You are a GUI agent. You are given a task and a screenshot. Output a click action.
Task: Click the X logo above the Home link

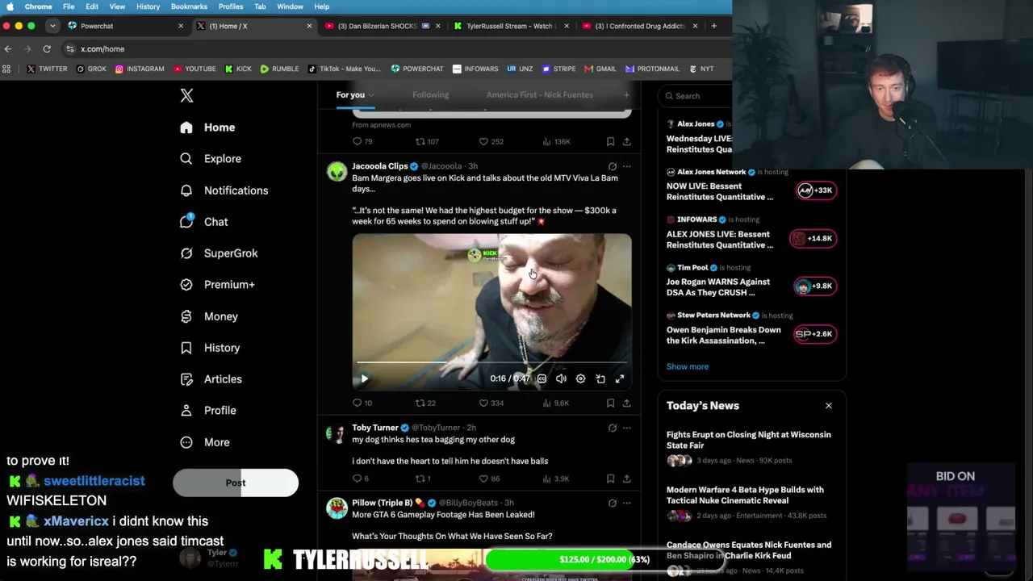[x=186, y=95]
